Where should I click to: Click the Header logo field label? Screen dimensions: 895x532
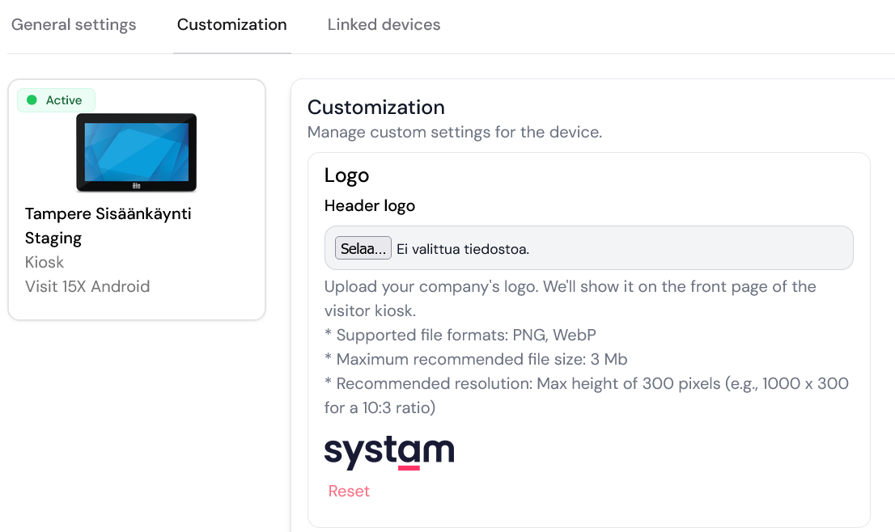[370, 206]
